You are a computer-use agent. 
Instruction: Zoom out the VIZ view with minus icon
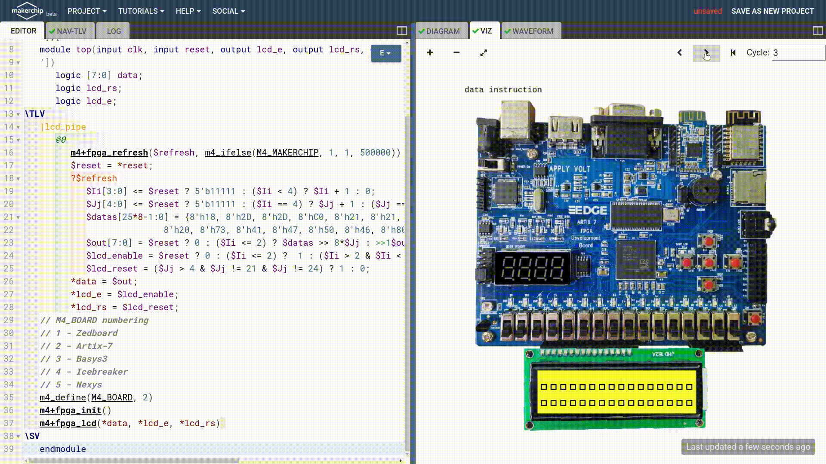click(x=456, y=52)
